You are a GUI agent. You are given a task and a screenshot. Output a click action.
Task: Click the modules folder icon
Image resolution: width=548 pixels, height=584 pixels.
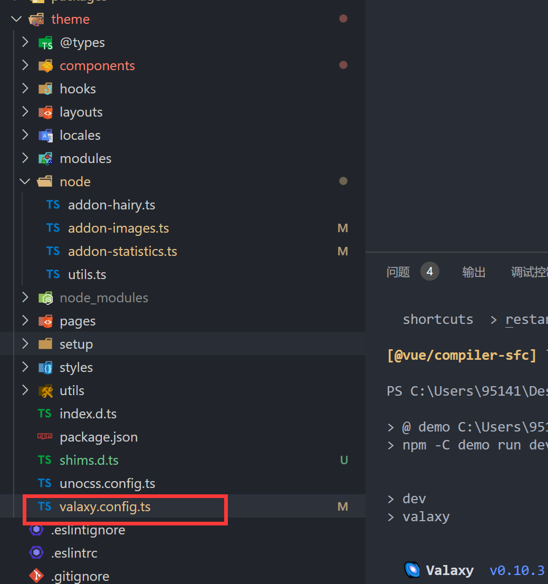(x=44, y=158)
